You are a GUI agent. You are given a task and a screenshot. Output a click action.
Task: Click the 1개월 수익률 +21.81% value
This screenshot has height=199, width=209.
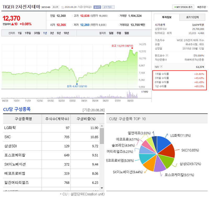[x=199, y=74]
